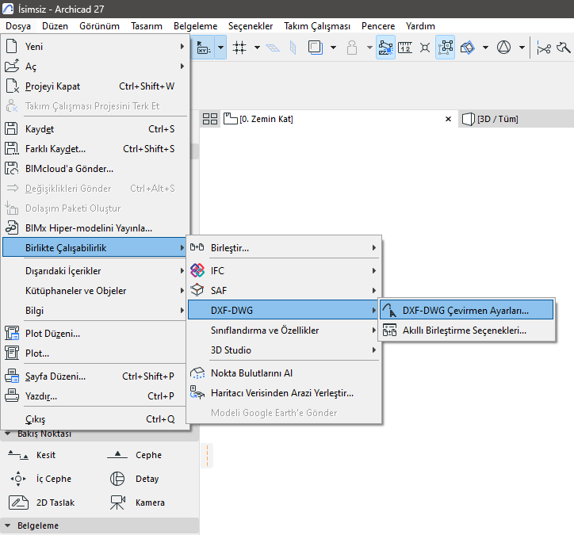Open the Pencere menu
This screenshot has width=574, height=535.
378,26
